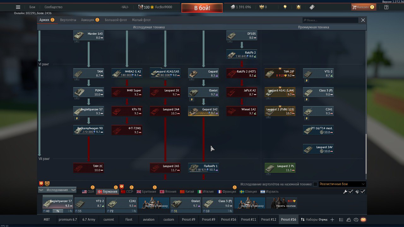Viewport: 404px width, 227px height.
Task: Click the ammo auto-refill icon
Action: click(x=357, y=192)
